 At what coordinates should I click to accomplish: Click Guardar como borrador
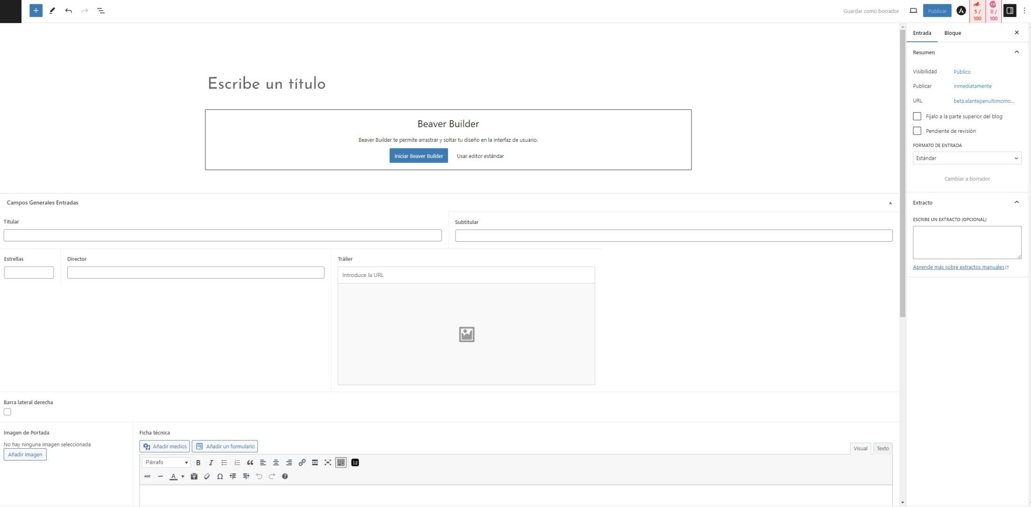871,11
